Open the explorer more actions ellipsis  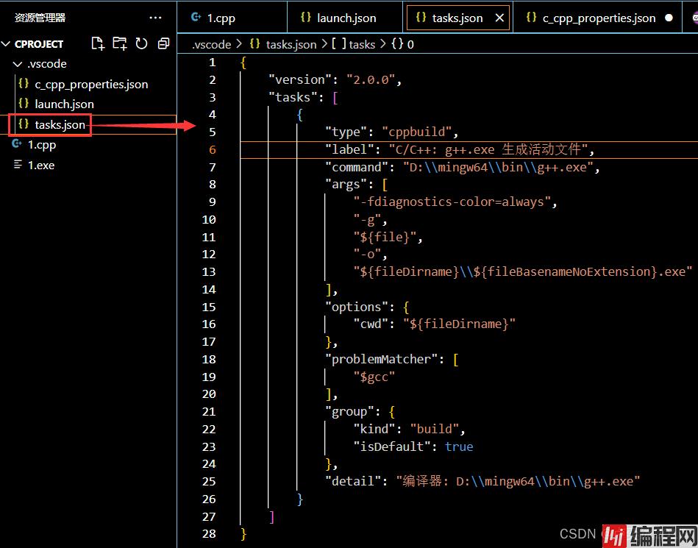tap(155, 17)
